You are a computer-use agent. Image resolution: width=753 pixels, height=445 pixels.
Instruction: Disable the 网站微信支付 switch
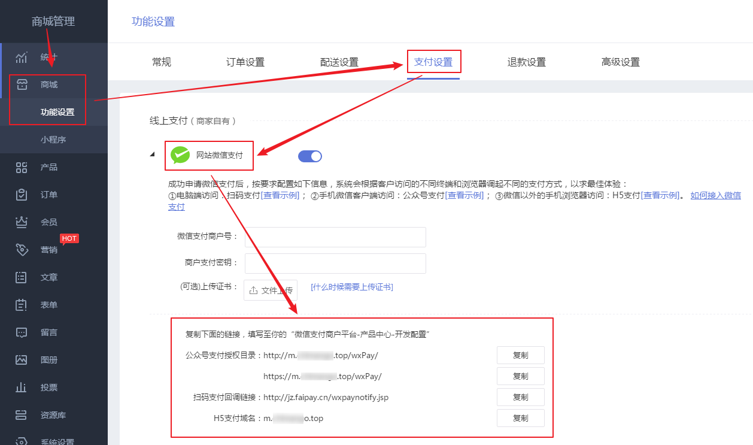click(309, 155)
